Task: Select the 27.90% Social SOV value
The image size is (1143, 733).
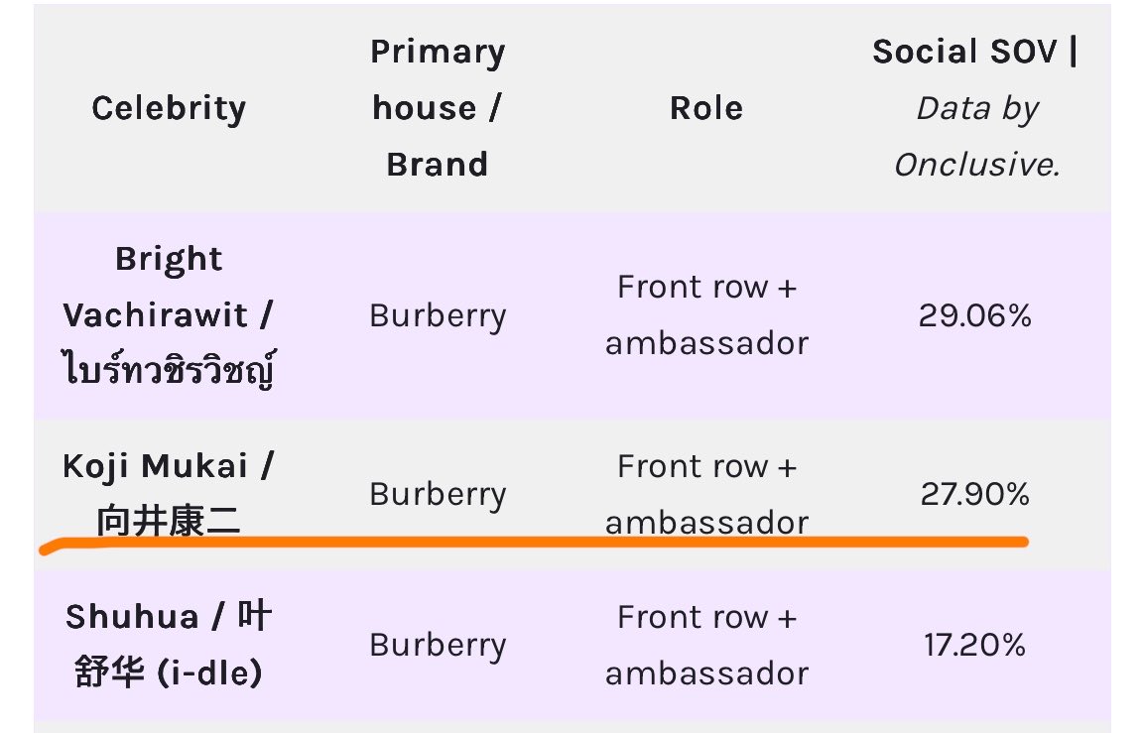Action: click(974, 494)
